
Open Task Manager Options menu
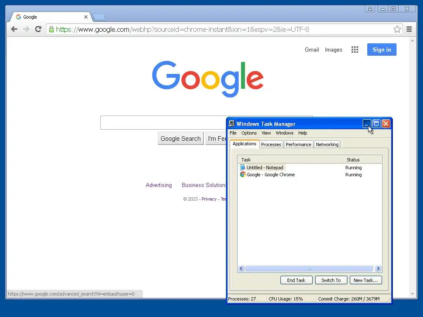pyautogui.click(x=249, y=133)
